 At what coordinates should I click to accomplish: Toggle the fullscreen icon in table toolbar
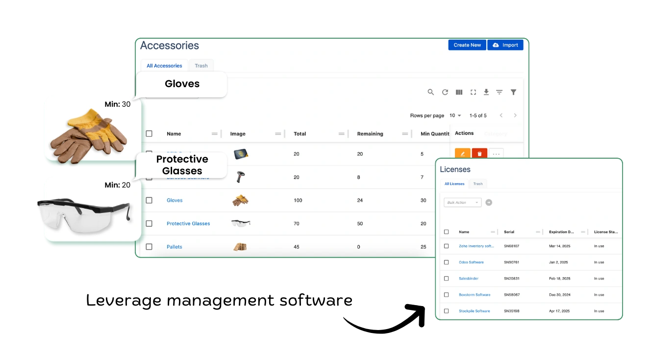pos(473,92)
